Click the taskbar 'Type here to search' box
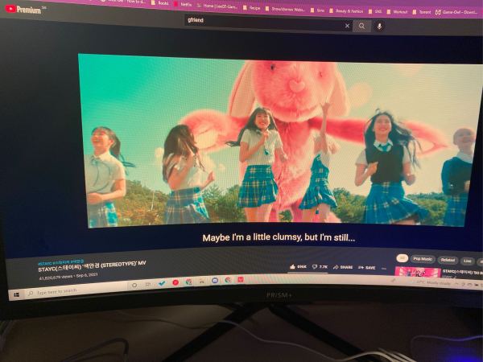This screenshot has height=362, width=483. coord(76,291)
